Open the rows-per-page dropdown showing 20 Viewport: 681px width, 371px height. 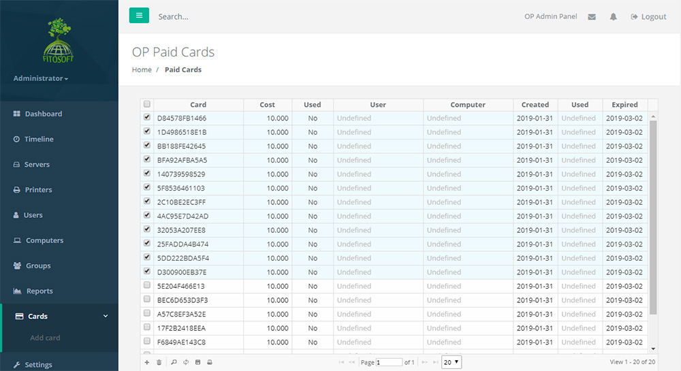451,362
